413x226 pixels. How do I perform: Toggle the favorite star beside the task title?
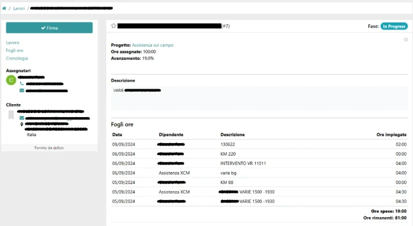[113, 25]
